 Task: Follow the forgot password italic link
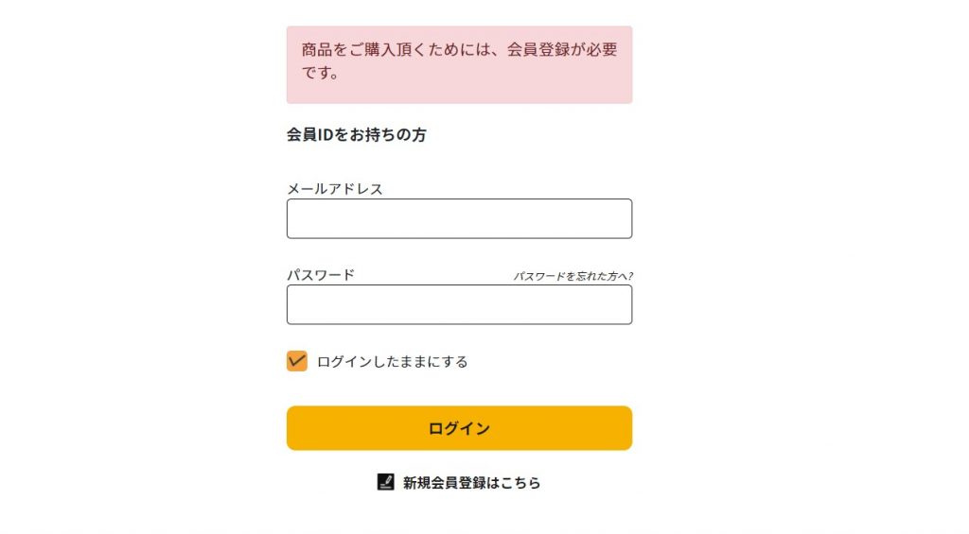click(x=573, y=276)
